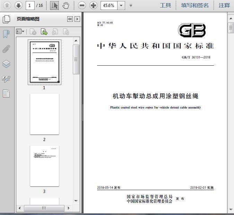This screenshot has width=234, height=215.
Task: Click the page thumbnails panel icon
Action: pos(7,19)
